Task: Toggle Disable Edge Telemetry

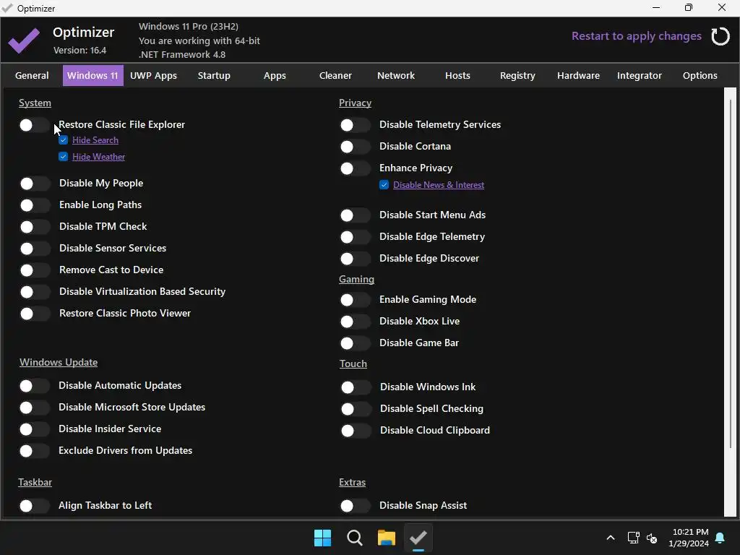Action: 355,237
